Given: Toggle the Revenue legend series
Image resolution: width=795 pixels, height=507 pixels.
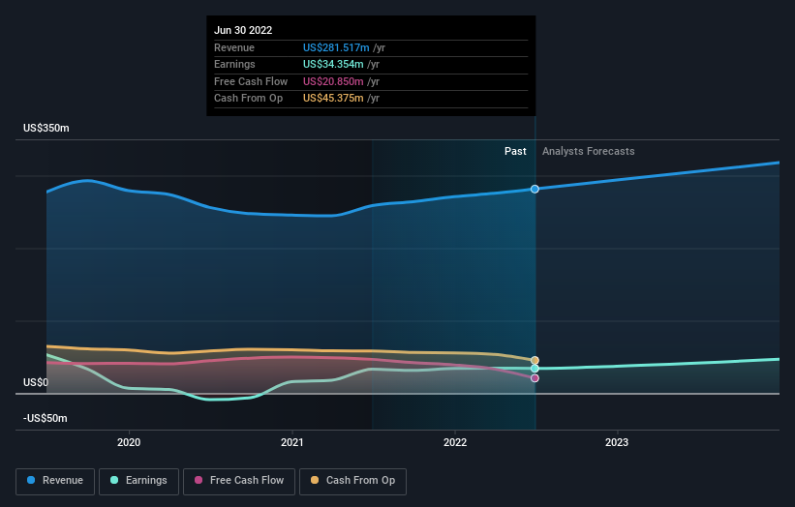Looking at the screenshot, I should (x=55, y=481).
